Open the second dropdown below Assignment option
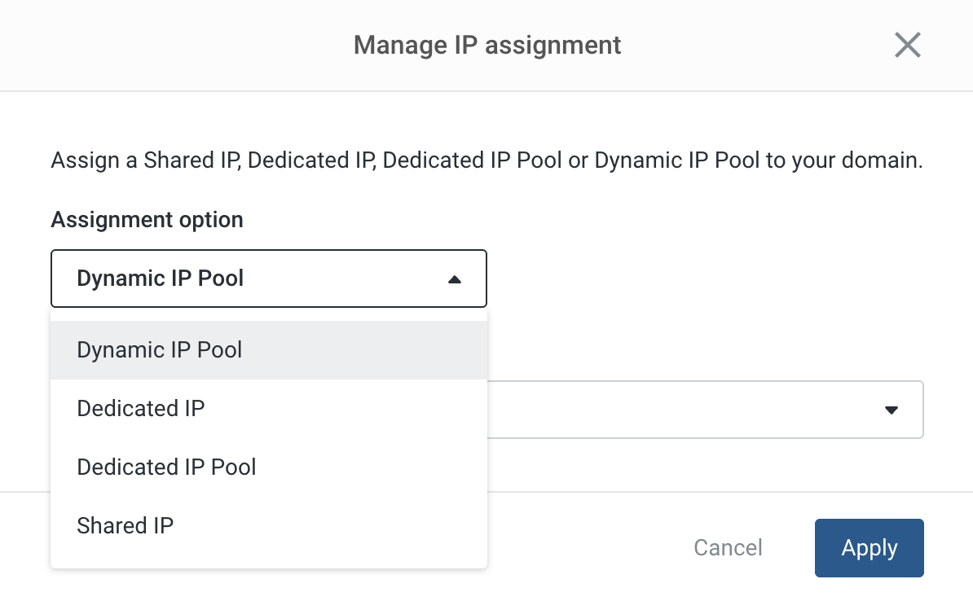Image resolution: width=973 pixels, height=601 pixels. coord(705,410)
